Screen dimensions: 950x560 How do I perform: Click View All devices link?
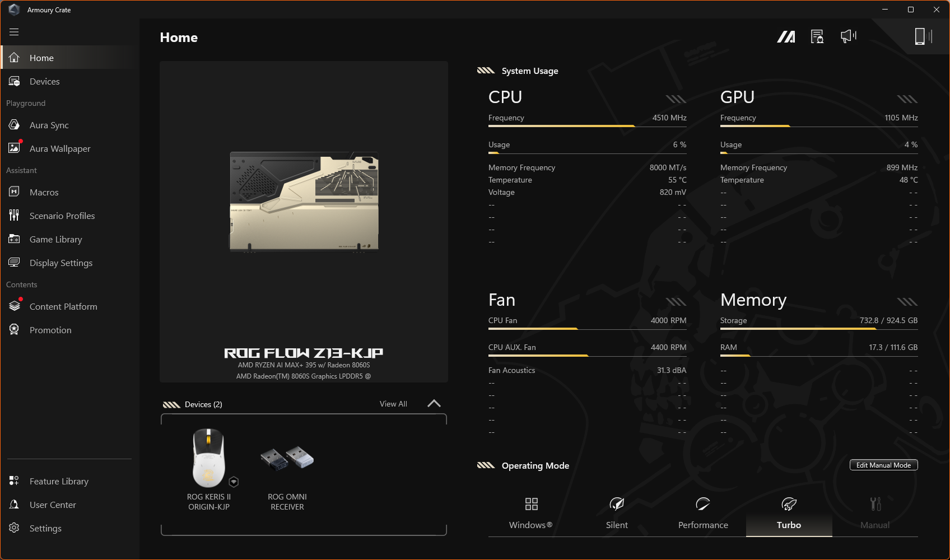pyautogui.click(x=393, y=404)
